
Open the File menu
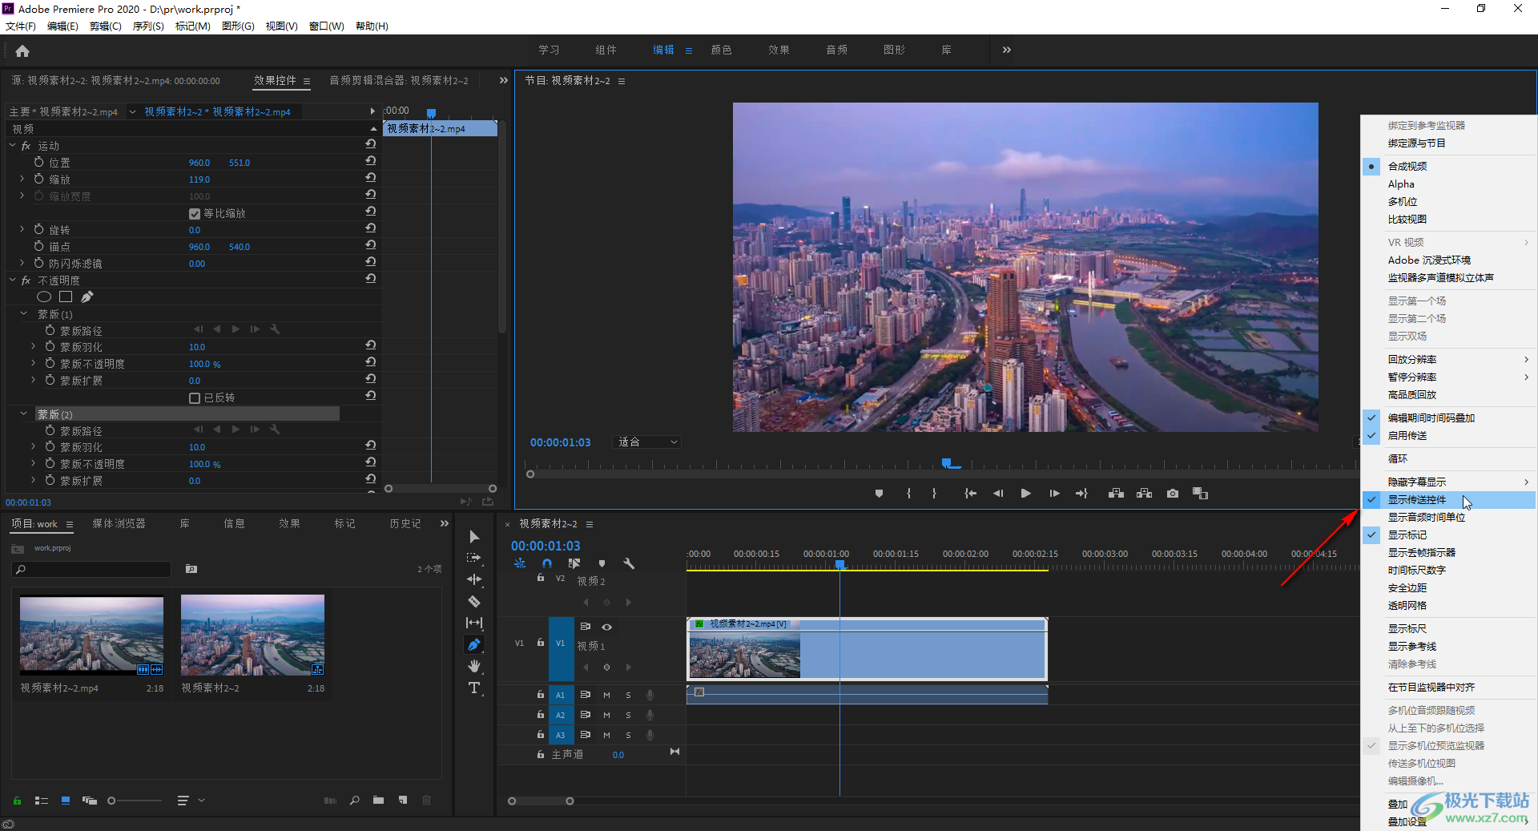[21, 26]
